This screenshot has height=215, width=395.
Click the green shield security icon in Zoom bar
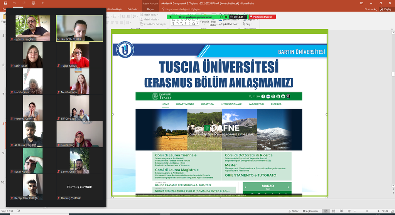[x=226, y=17]
